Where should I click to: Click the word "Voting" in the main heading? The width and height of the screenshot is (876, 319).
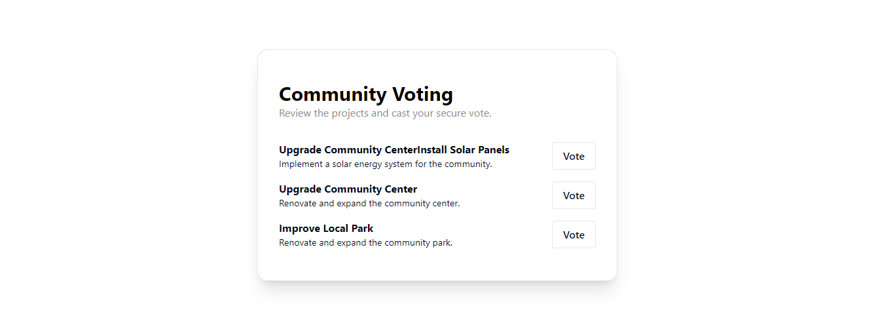coord(422,94)
